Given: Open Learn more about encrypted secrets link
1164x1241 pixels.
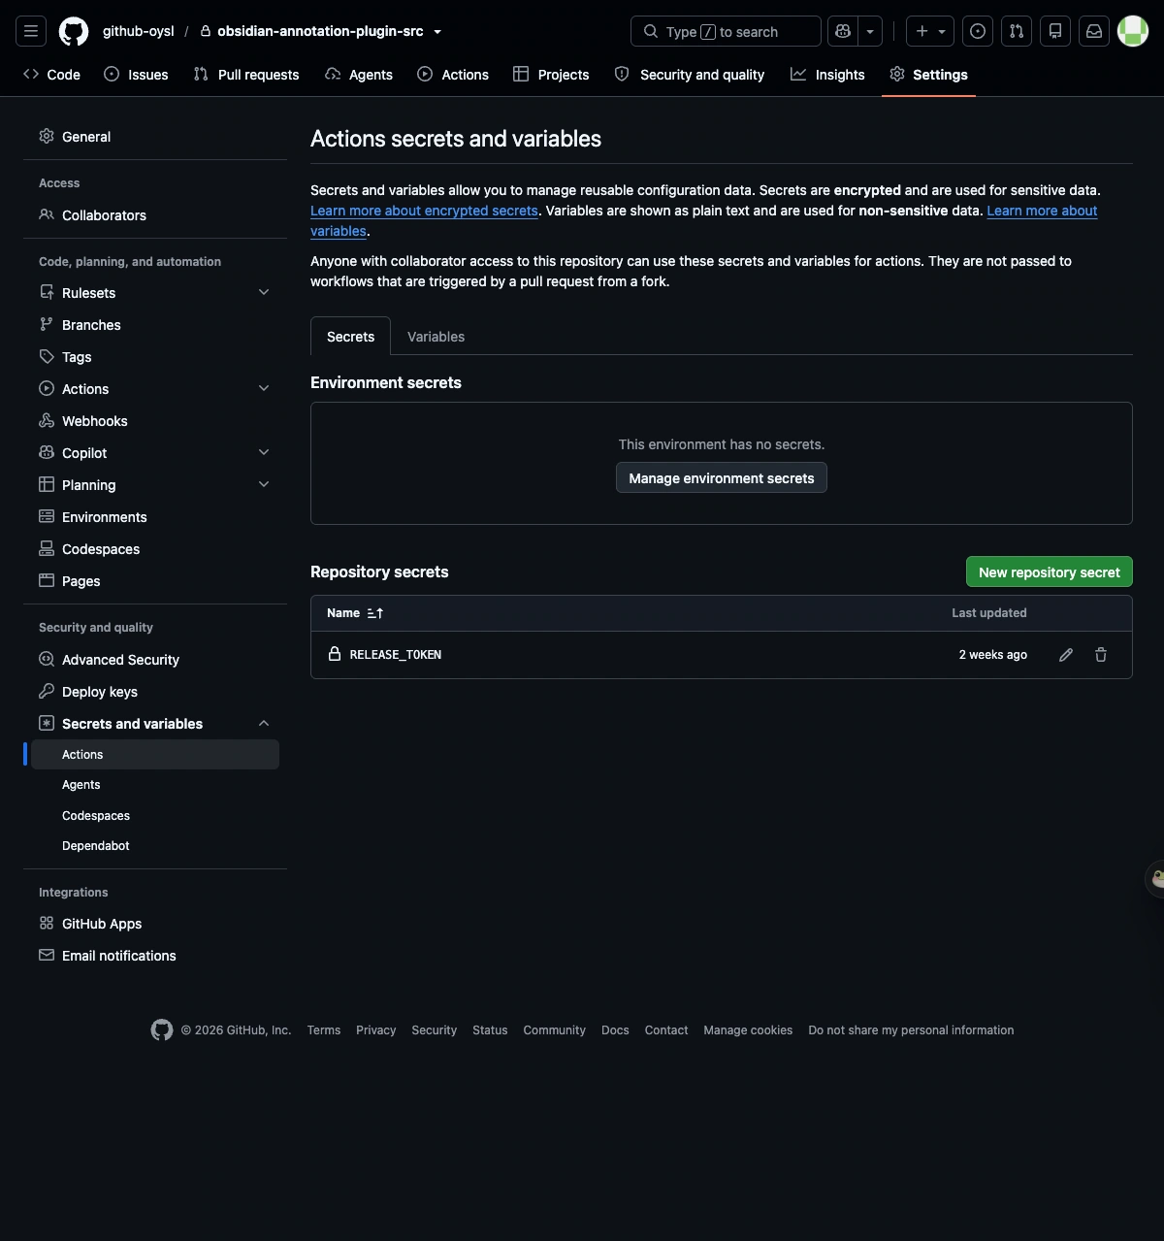Looking at the screenshot, I should 424,211.
